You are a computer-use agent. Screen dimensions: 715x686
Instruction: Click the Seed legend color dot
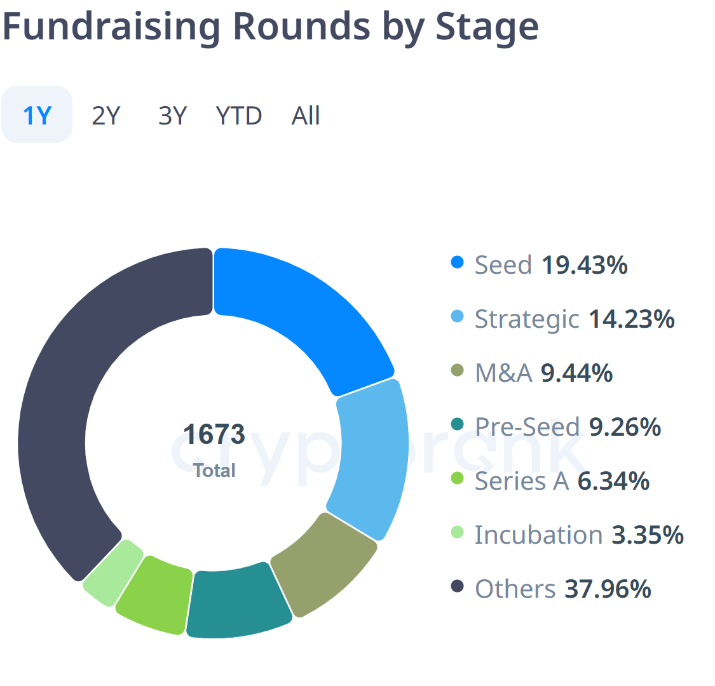click(457, 262)
